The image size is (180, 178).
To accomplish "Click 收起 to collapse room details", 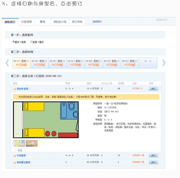I will [x=20, y=150].
